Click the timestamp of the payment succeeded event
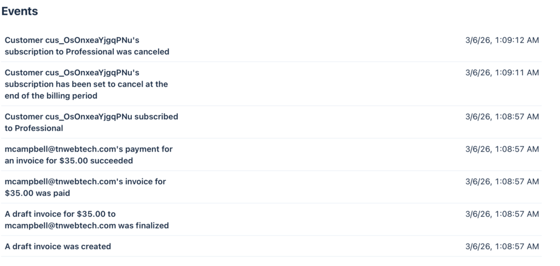 502,149
